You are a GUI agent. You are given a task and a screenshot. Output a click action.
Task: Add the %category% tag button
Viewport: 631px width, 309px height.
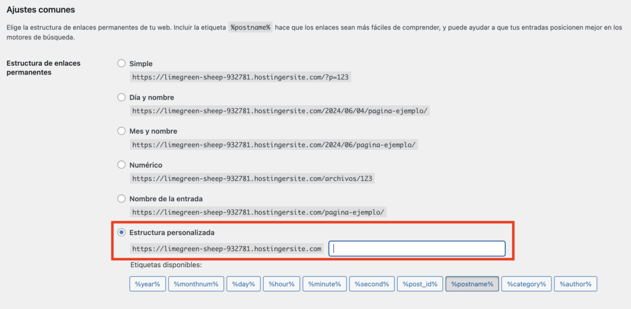tap(526, 284)
